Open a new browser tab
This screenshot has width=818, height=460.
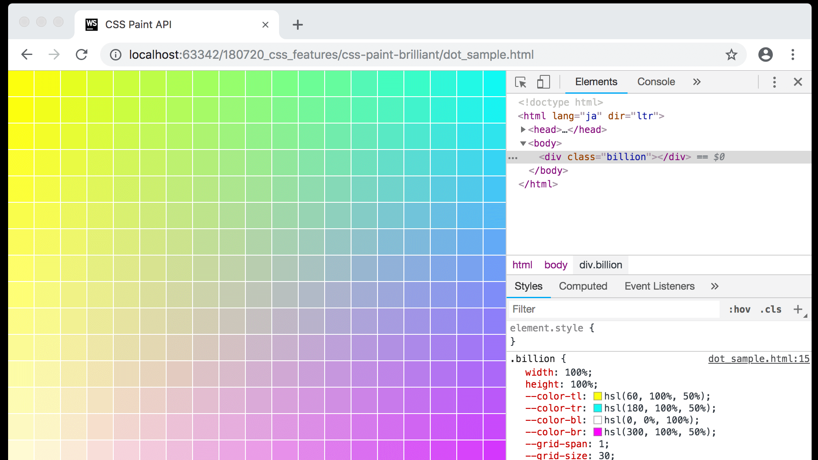(297, 25)
